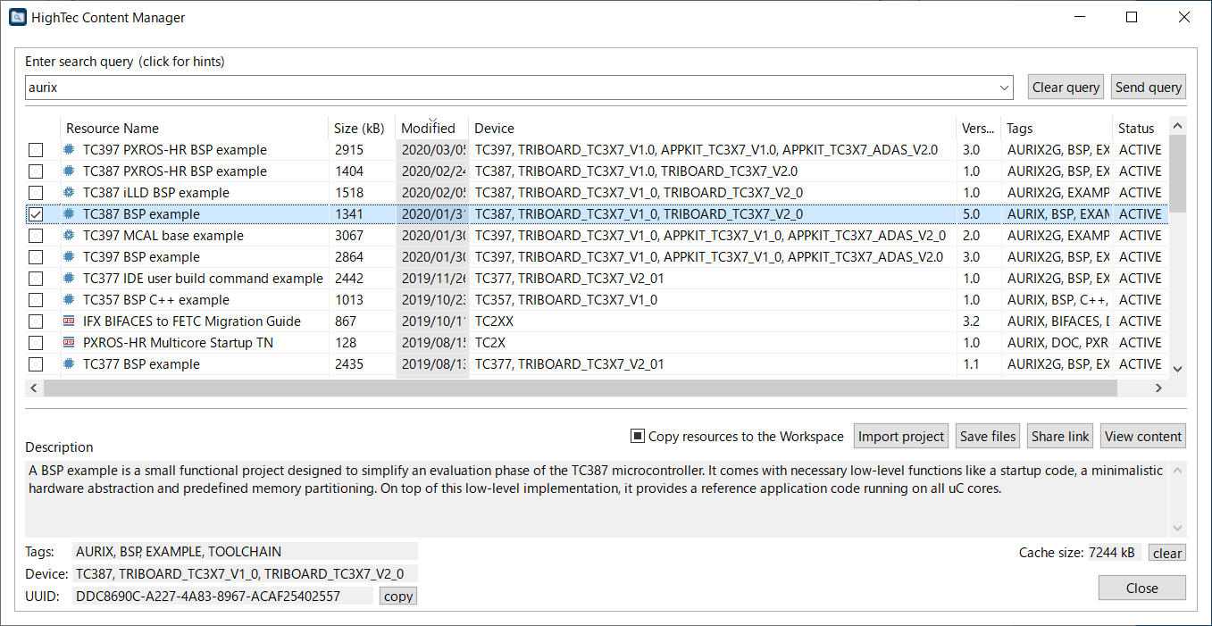Click the gear icon beside TC357 BSP C++ example

pos(69,300)
